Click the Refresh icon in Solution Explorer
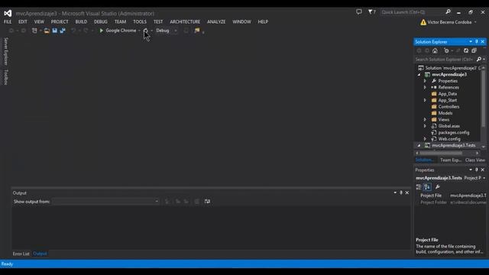 click(x=466, y=50)
